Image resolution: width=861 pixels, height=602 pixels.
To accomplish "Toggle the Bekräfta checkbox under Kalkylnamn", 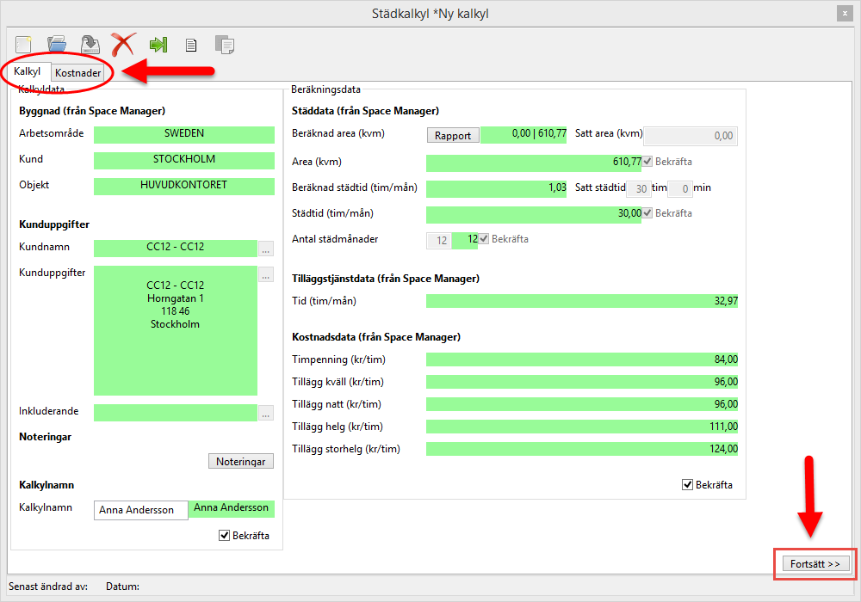I will coord(225,536).
